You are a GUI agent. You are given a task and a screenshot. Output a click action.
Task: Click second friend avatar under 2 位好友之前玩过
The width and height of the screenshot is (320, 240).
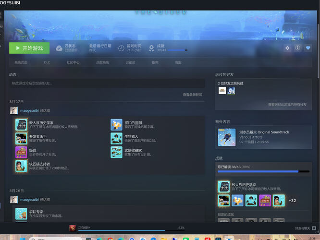coord(231,91)
